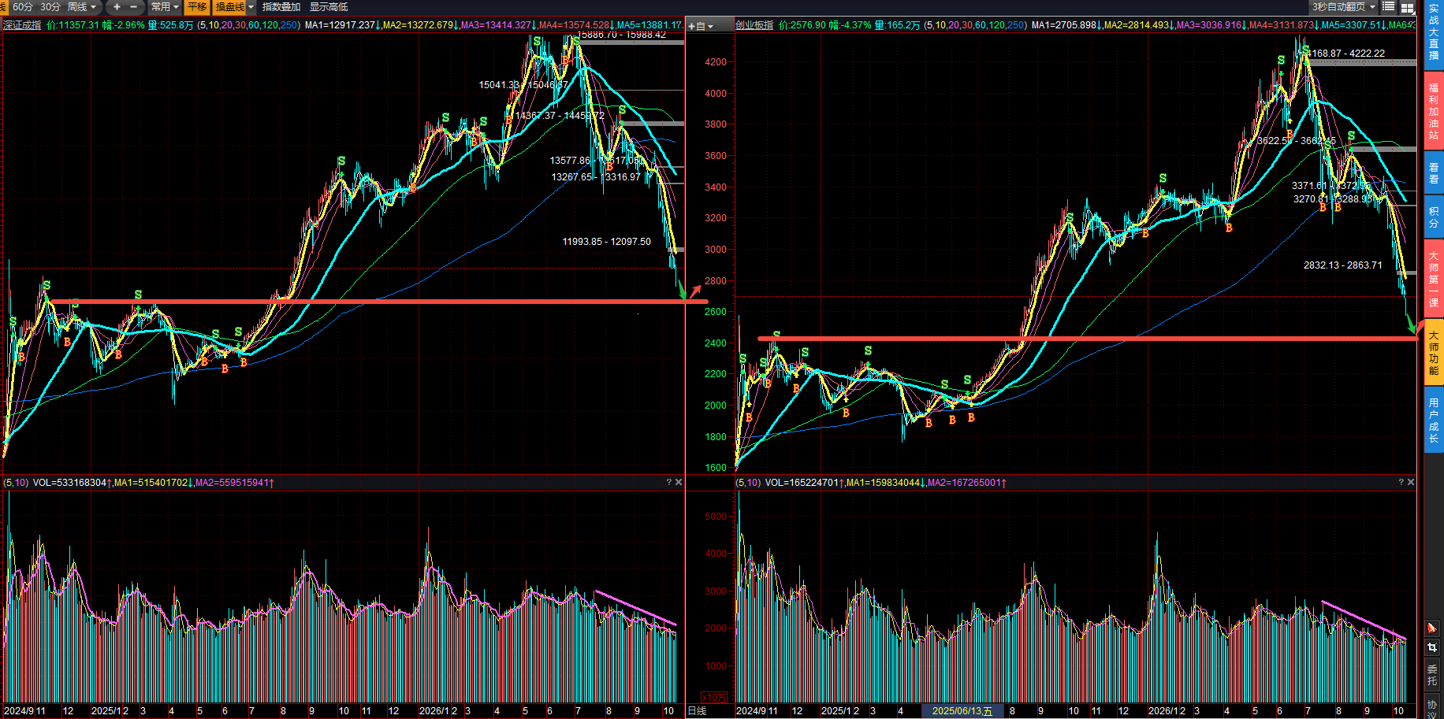Open the multi-window grid layout icon
This screenshot has width=1444, height=719.
[x=1406, y=7]
